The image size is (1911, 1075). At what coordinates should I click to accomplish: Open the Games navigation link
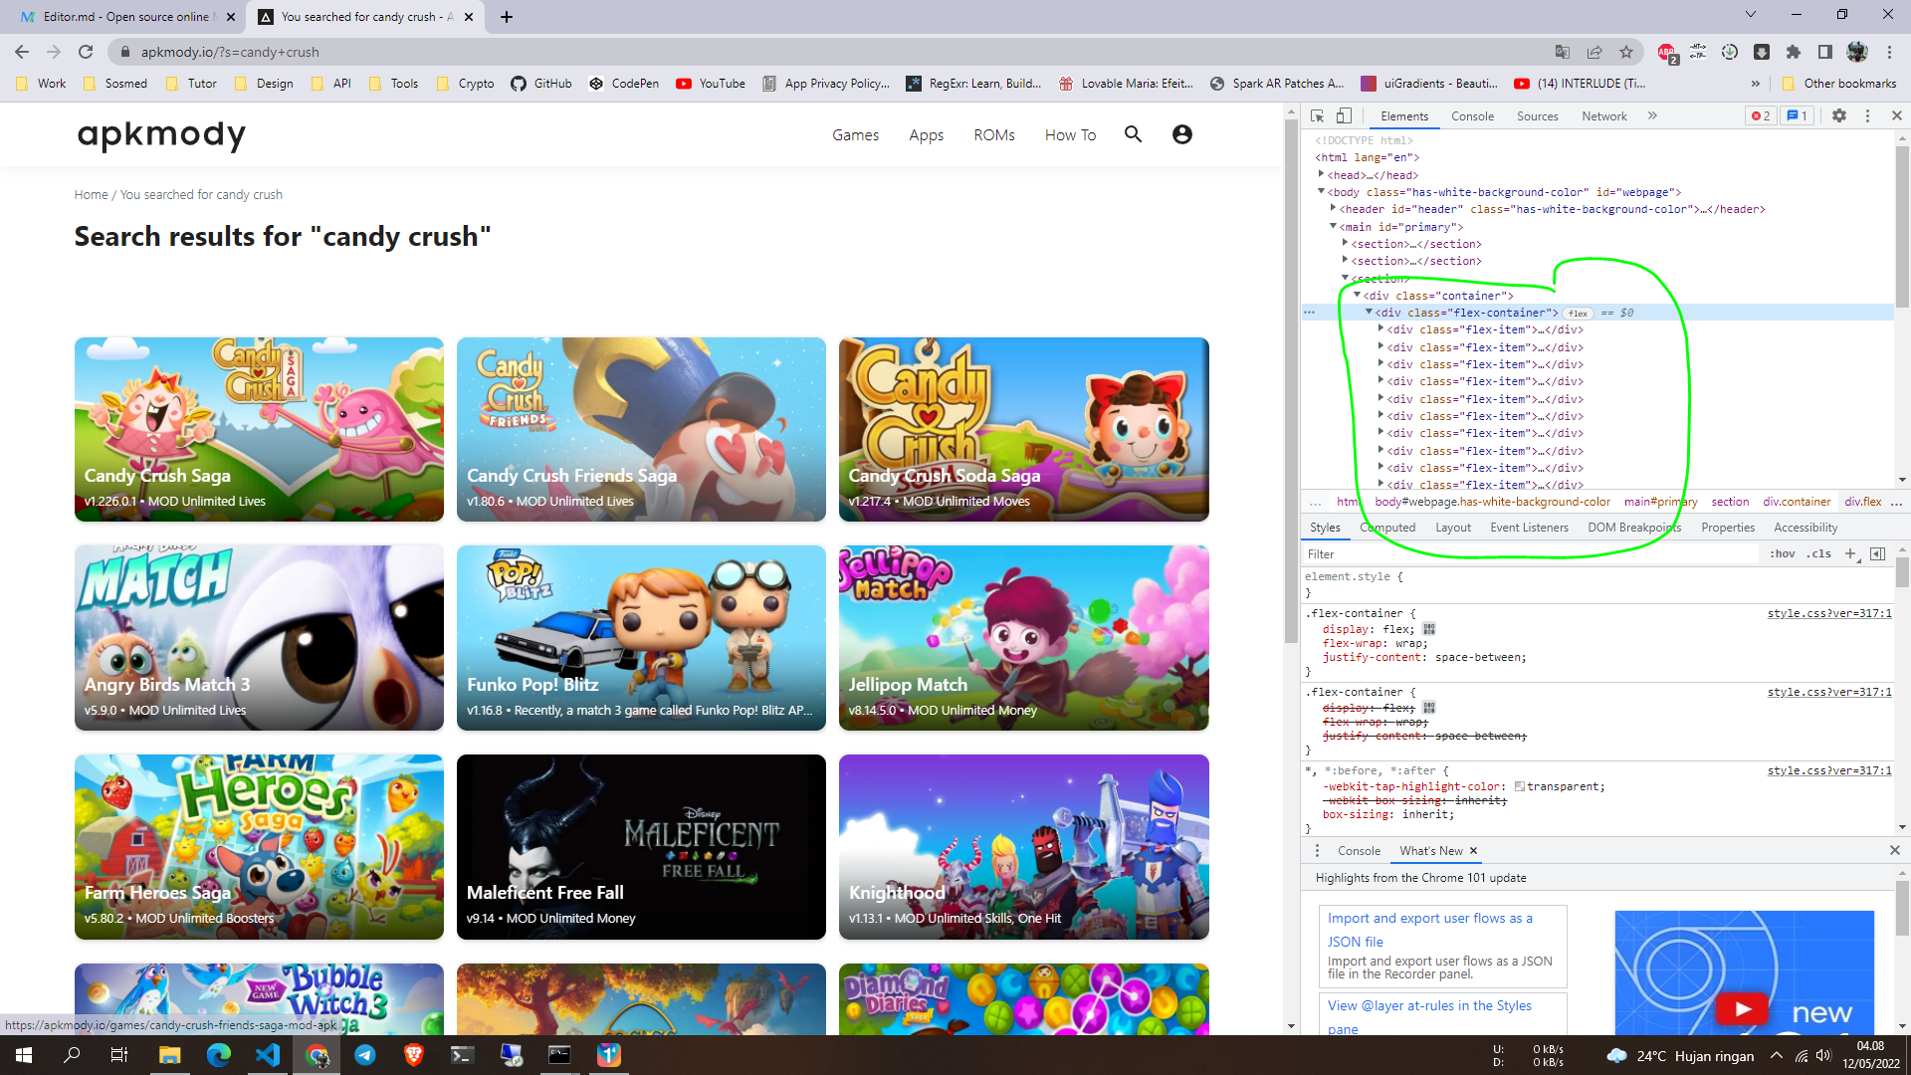(855, 135)
